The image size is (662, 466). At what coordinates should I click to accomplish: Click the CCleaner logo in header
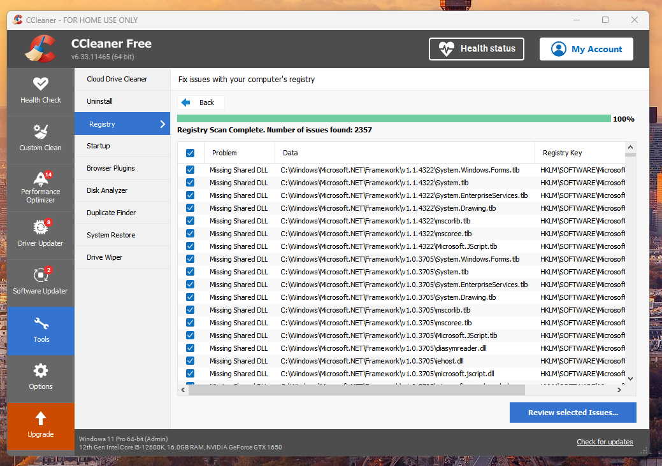pos(41,48)
